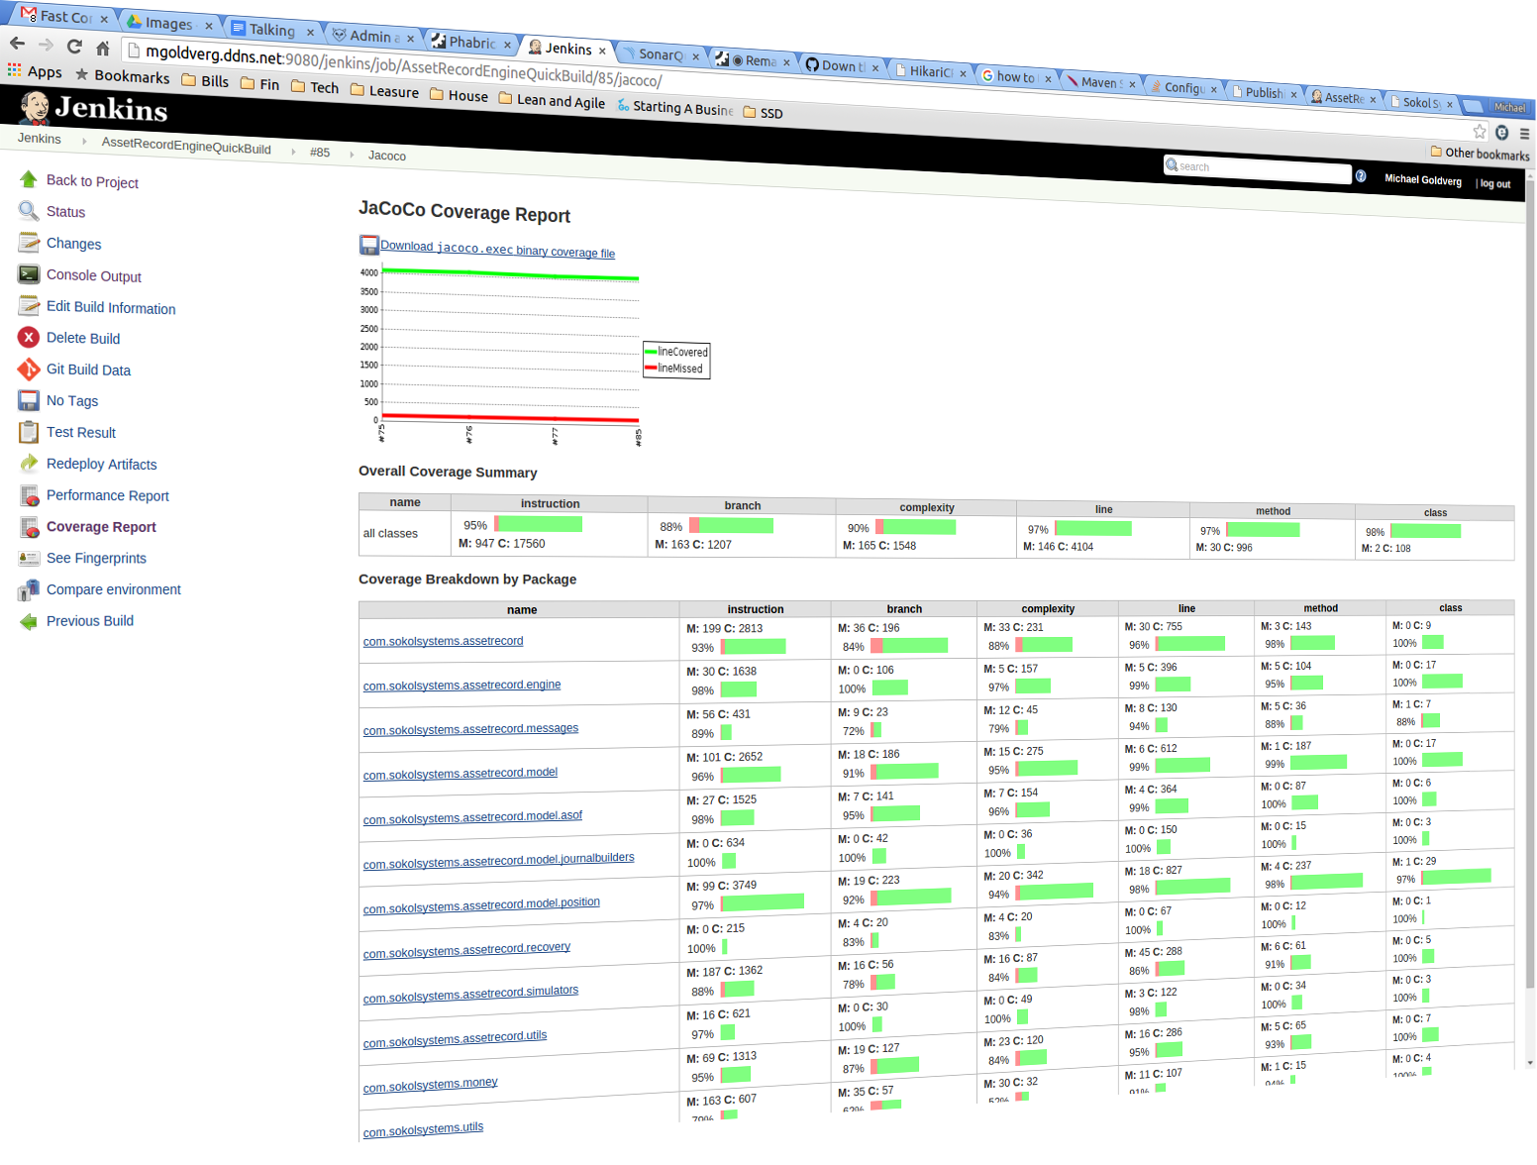
Task: Expand the #85 breadcrumb arrow
Action: click(x=352, y=155)
